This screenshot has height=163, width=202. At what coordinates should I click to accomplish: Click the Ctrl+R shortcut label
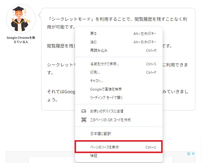click(151, 51)
